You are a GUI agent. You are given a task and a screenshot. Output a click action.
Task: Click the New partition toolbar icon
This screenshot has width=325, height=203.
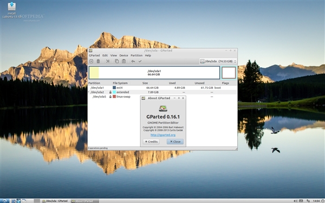point(91,61)
